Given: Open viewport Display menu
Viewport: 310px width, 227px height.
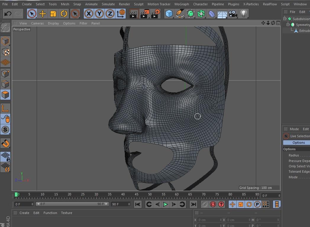Looking at the screenshot, I should pyautogui.click(x=53, y=23).
